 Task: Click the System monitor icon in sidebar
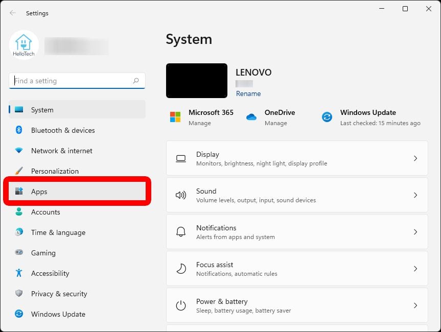(x=19, y=109)
